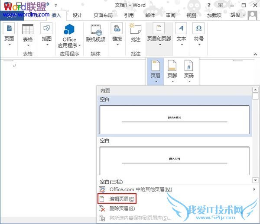Expand the 页码 dropdown arrow

click(x=189, y=81)
